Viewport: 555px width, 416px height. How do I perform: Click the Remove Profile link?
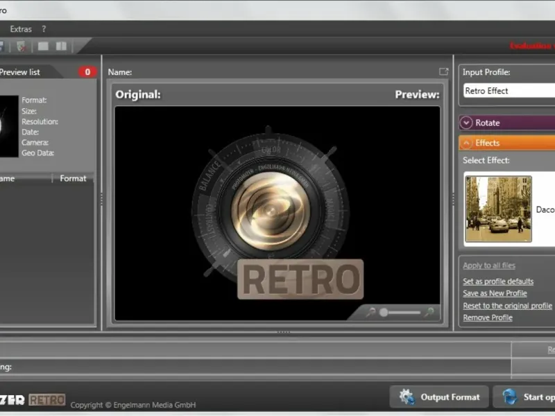point(488,318)
